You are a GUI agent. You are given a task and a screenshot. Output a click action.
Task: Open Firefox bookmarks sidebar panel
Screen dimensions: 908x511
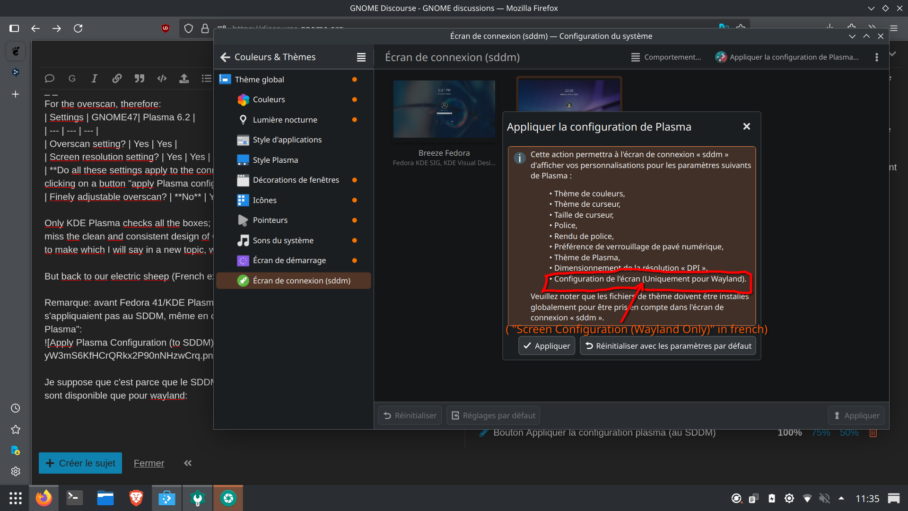coord(16,430)
